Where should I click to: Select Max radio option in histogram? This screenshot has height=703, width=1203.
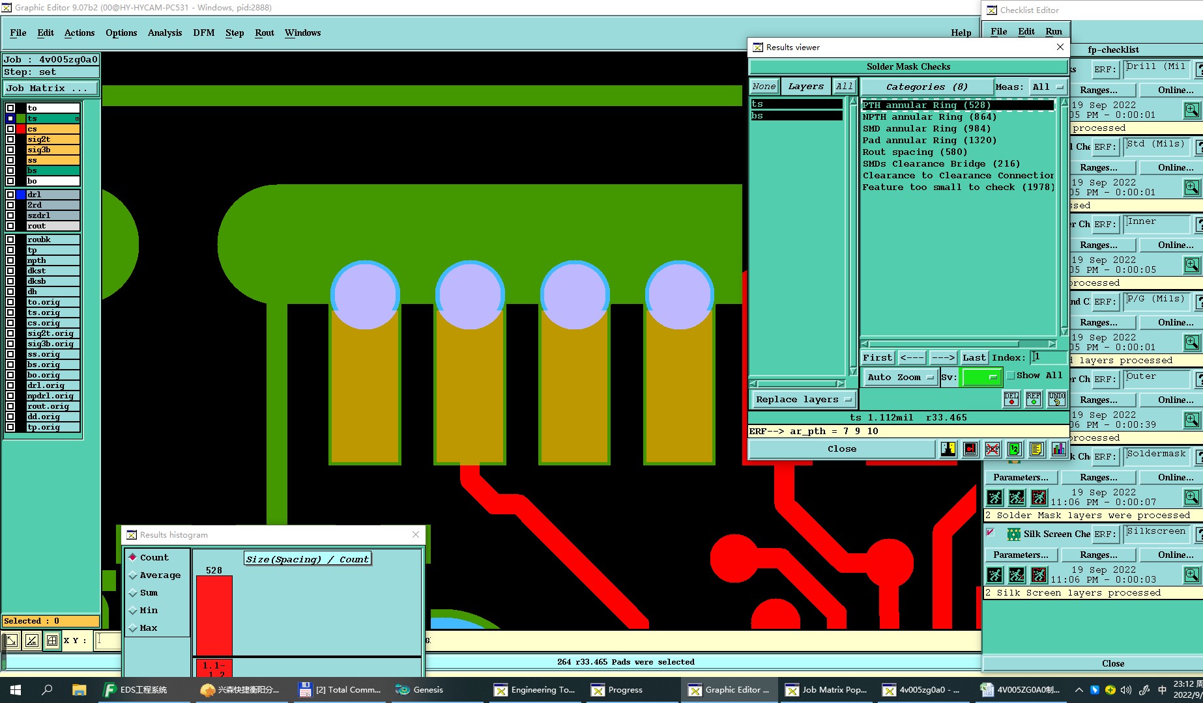tap(133, 627)
